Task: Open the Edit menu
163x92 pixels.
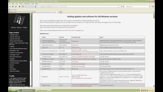Action: [13, 4]
